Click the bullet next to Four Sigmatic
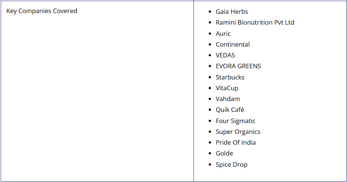Screen dimensions: 347x182 [210, 121]
